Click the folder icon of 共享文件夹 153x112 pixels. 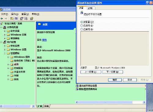click(12, 72)
